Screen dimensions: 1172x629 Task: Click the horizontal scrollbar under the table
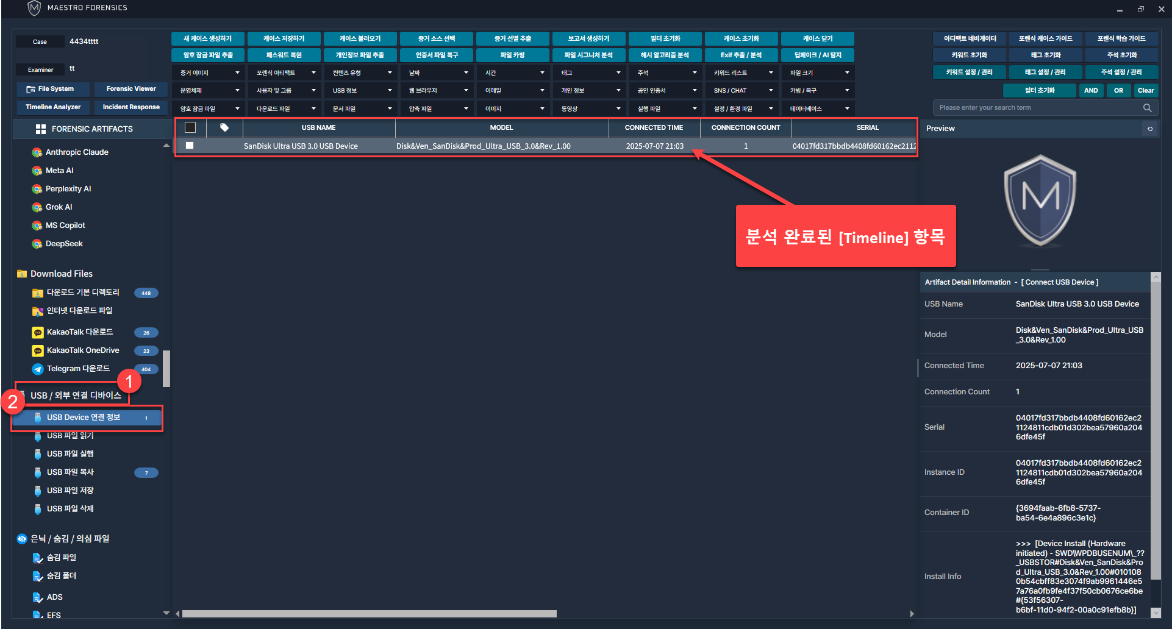pos(369,614)
